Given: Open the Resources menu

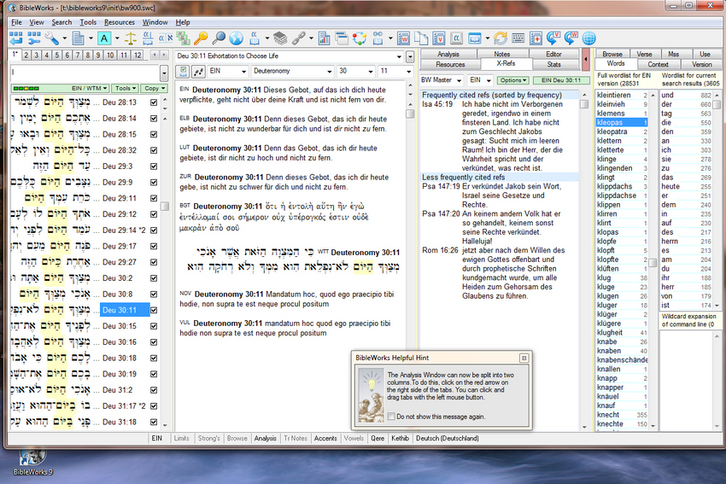Looking at the screenshot, I should coord(119,22).
